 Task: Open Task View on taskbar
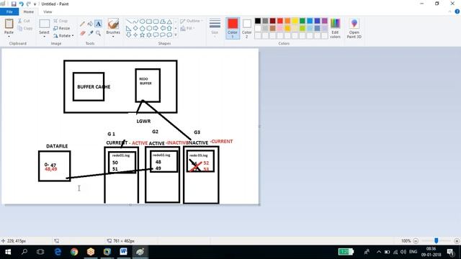click(40, 252)
